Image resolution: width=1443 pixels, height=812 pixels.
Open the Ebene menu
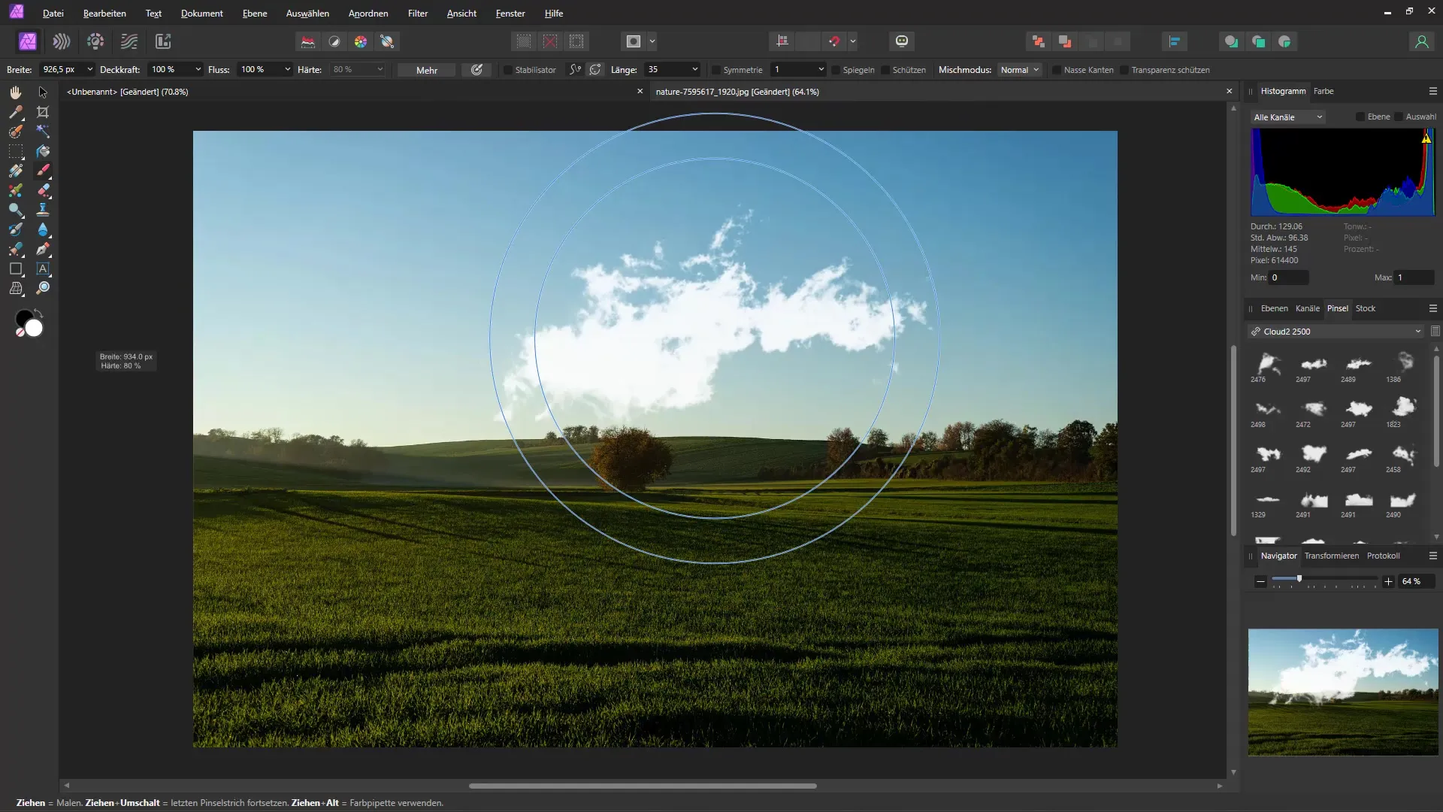pos(255,14)
